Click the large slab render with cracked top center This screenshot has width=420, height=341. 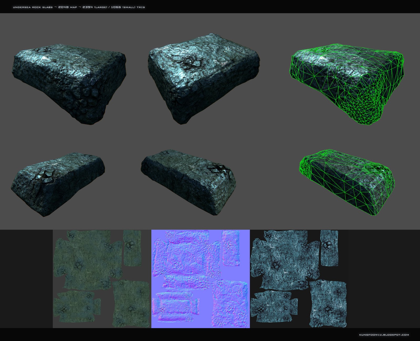coord(204,78)
